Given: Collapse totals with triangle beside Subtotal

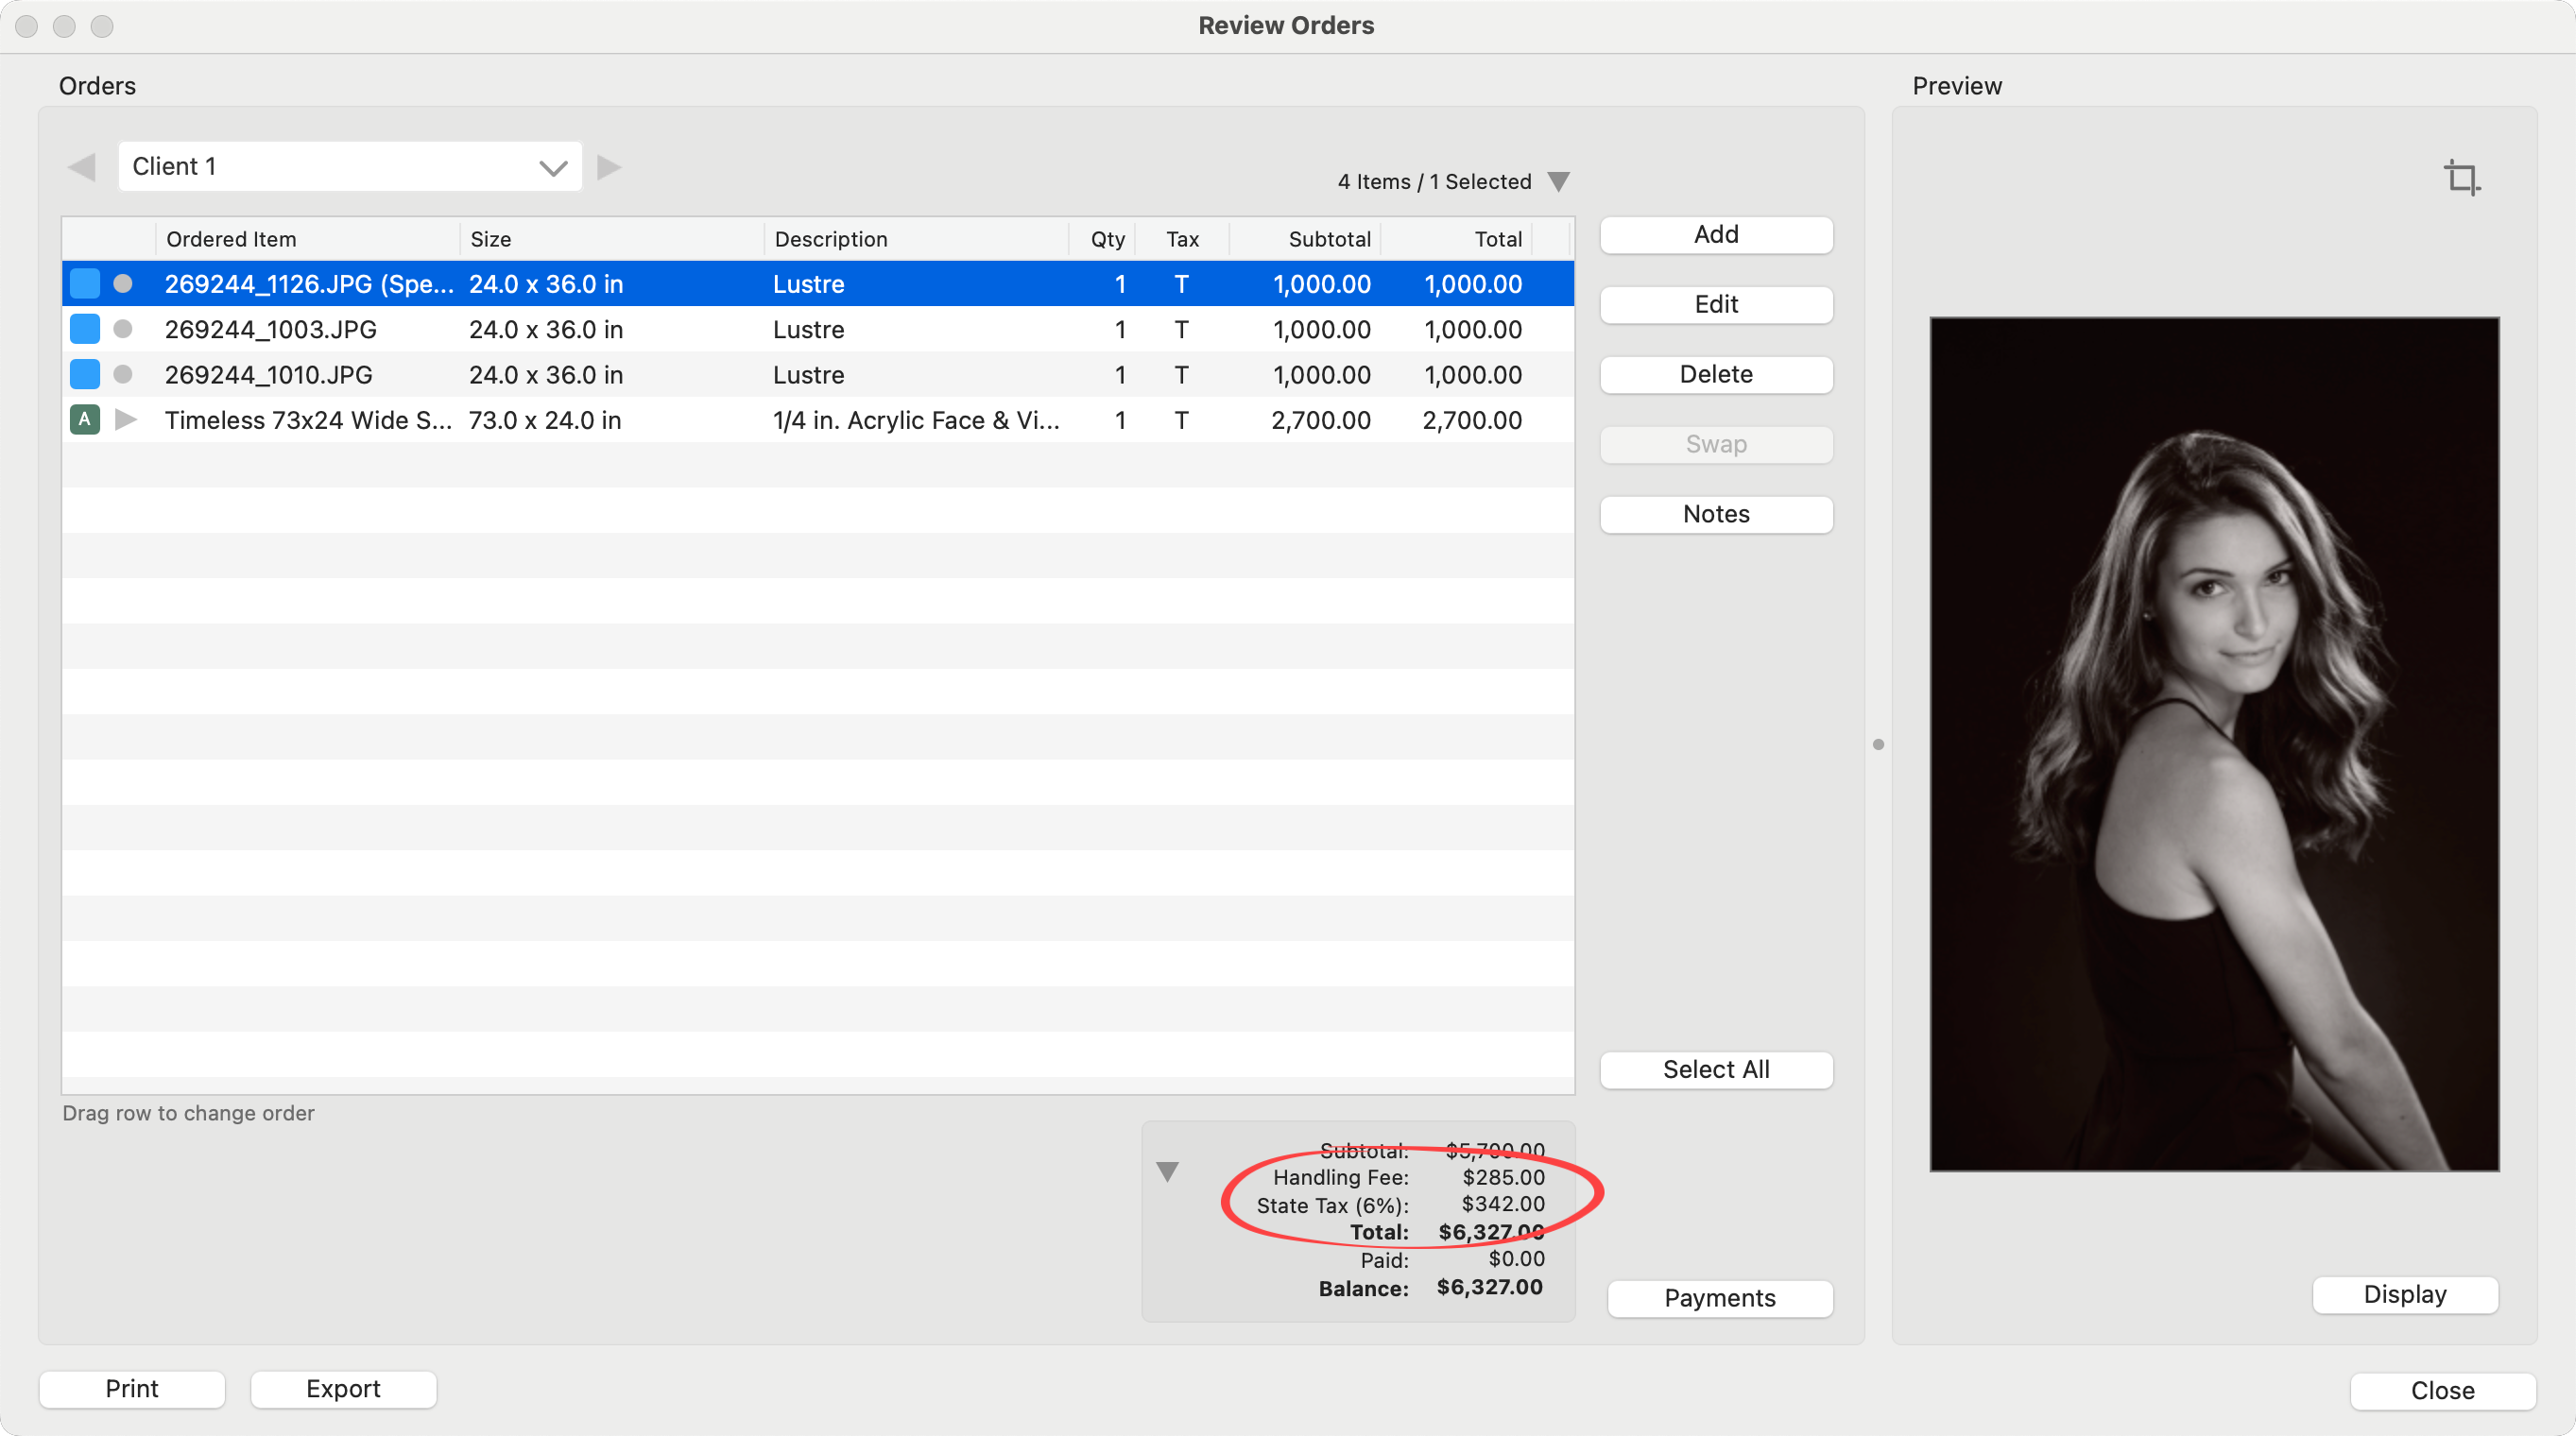Looking at the screenshot, I should [1167, 1171].
